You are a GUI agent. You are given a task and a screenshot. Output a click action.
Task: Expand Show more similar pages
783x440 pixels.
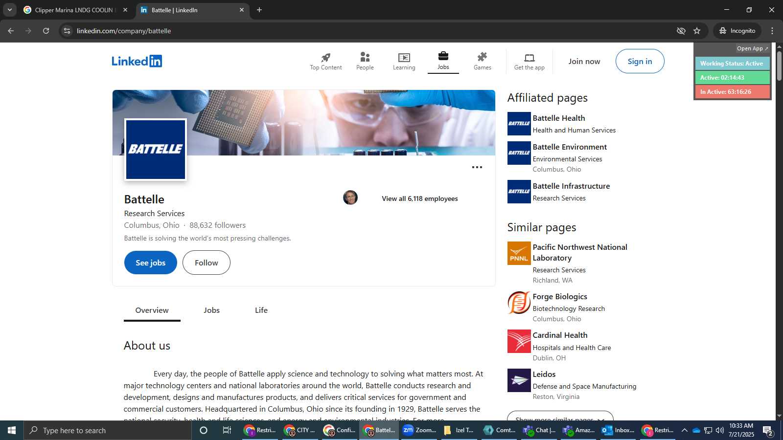[560, 416]
